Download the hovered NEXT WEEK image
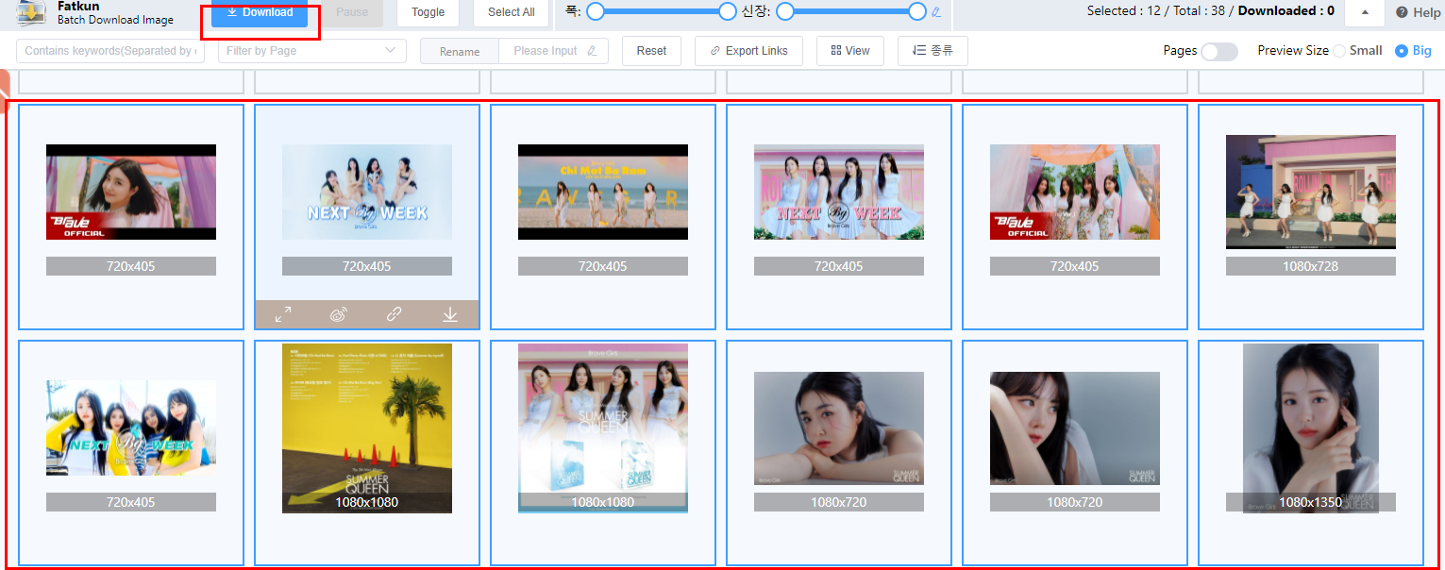Image resolution: width=1445 pixels, height=570 pixels. 450,315
